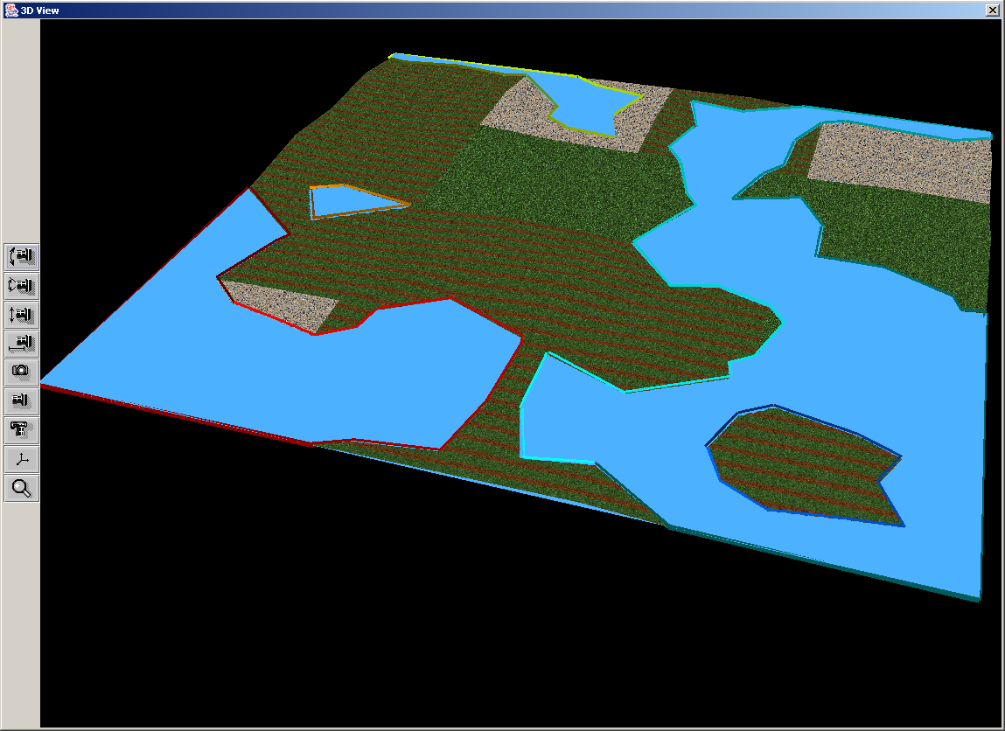The width and height of the screenshot is (1005, 731).
Task: Select the camera orbit rotation tool
Action: 22,286
